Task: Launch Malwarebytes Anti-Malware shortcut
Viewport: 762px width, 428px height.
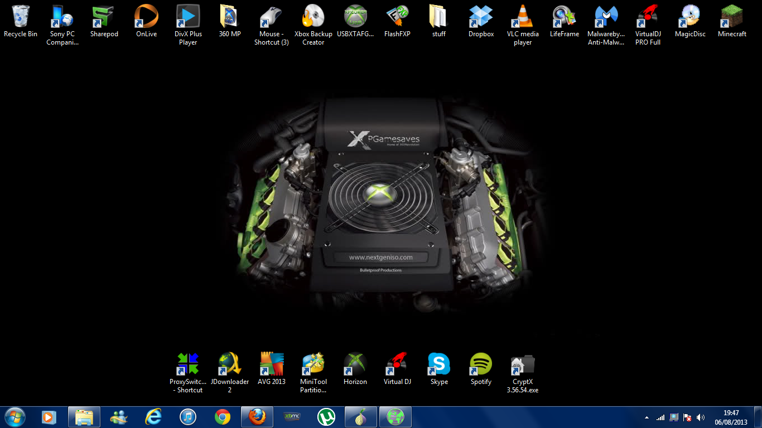Action: coord(606,17)
